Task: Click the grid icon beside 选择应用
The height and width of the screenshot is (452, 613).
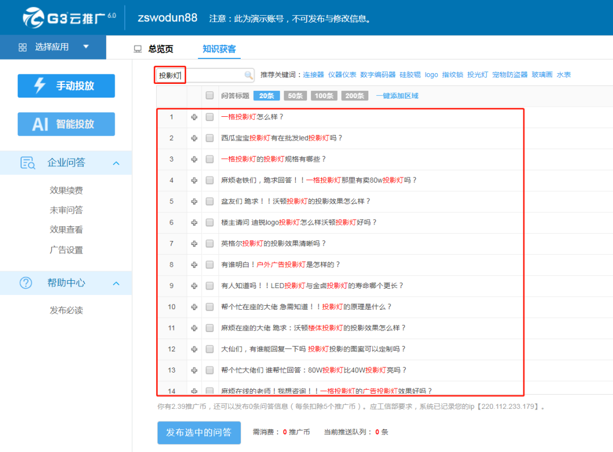Action: coord(23,47)
